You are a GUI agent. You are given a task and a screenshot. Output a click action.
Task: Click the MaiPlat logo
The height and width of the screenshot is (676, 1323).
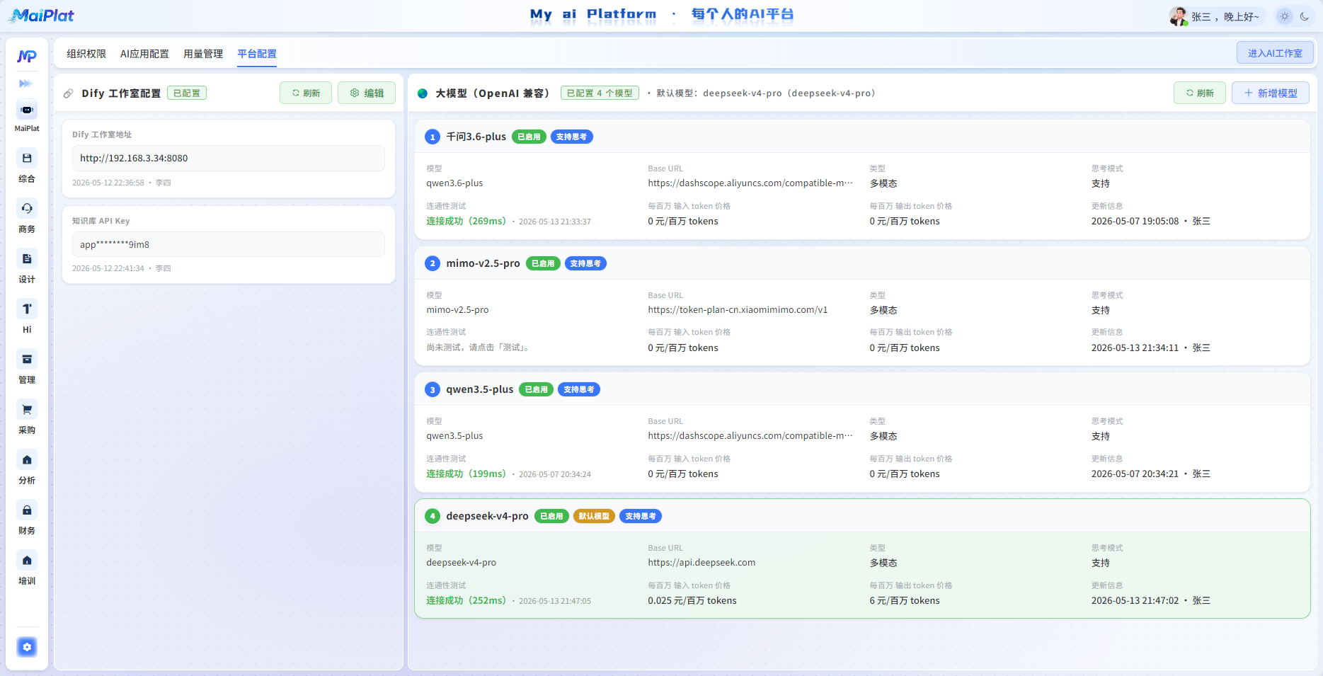41,15
